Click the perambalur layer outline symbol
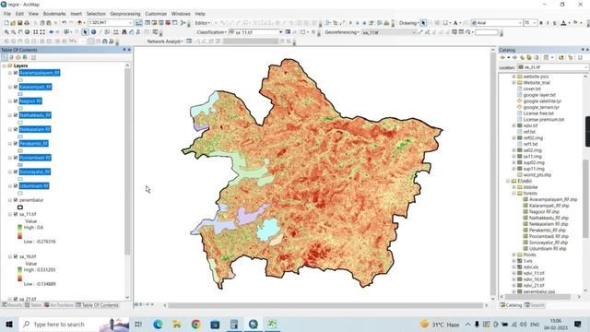590x332 pixels. [x=20, y=207]
